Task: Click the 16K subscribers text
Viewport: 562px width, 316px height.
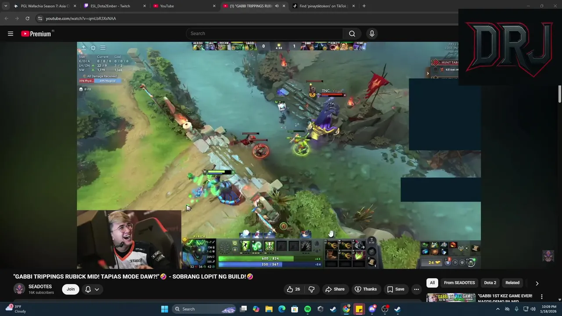Action: pyautogui.click(x=41, y=293)
